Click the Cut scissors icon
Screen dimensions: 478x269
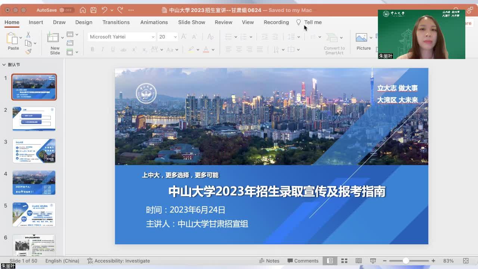(28, 35)
